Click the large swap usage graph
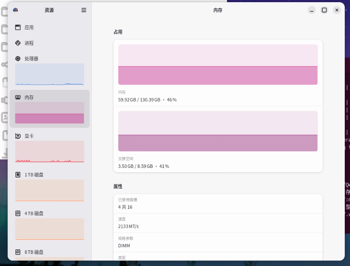350x266 pixels. pyautogui.click(x=218, y=131)
